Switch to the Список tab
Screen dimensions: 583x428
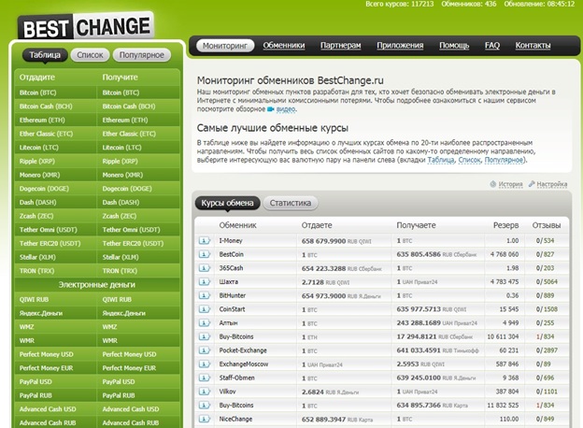click(90, 55)
